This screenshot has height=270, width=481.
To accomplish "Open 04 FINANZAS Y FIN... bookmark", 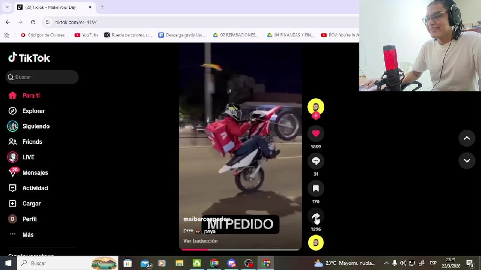I will [x=291, y=35].
